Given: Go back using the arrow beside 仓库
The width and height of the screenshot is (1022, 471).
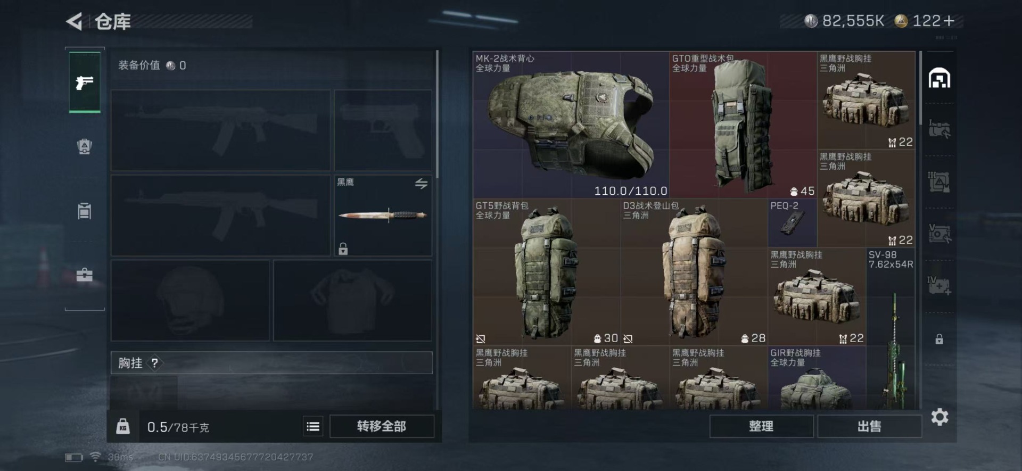Looking at the screenshot, I should tap(74, 22).
